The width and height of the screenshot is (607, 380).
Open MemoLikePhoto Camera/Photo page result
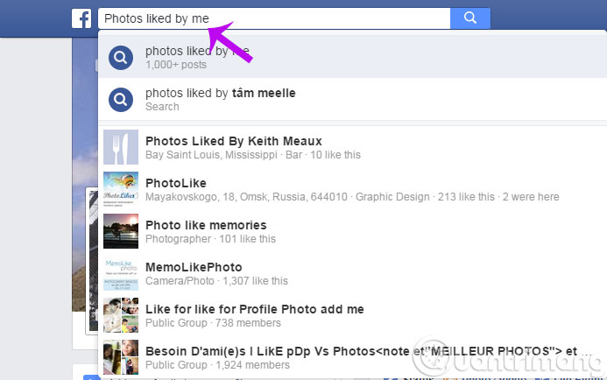pos(194,267)
